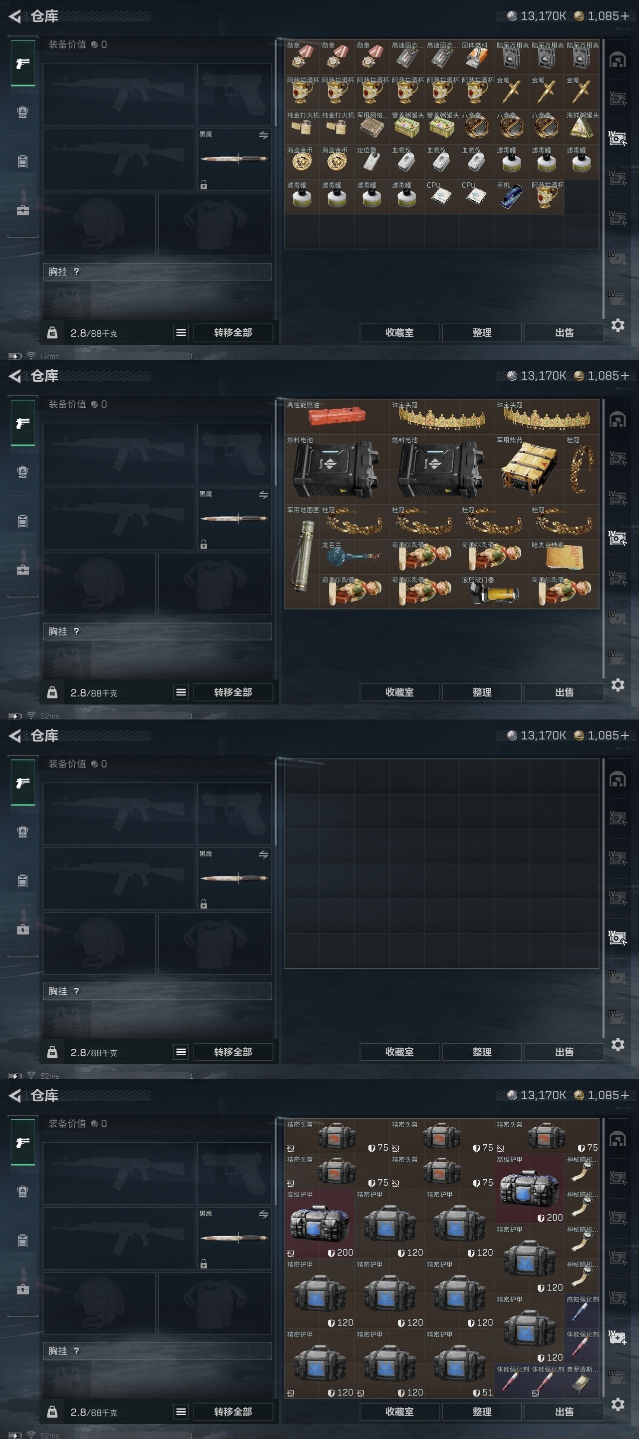The image size is (639, 1439).
Task: Select the 军用炸药 explosives crate
Action: coord(529,469)
